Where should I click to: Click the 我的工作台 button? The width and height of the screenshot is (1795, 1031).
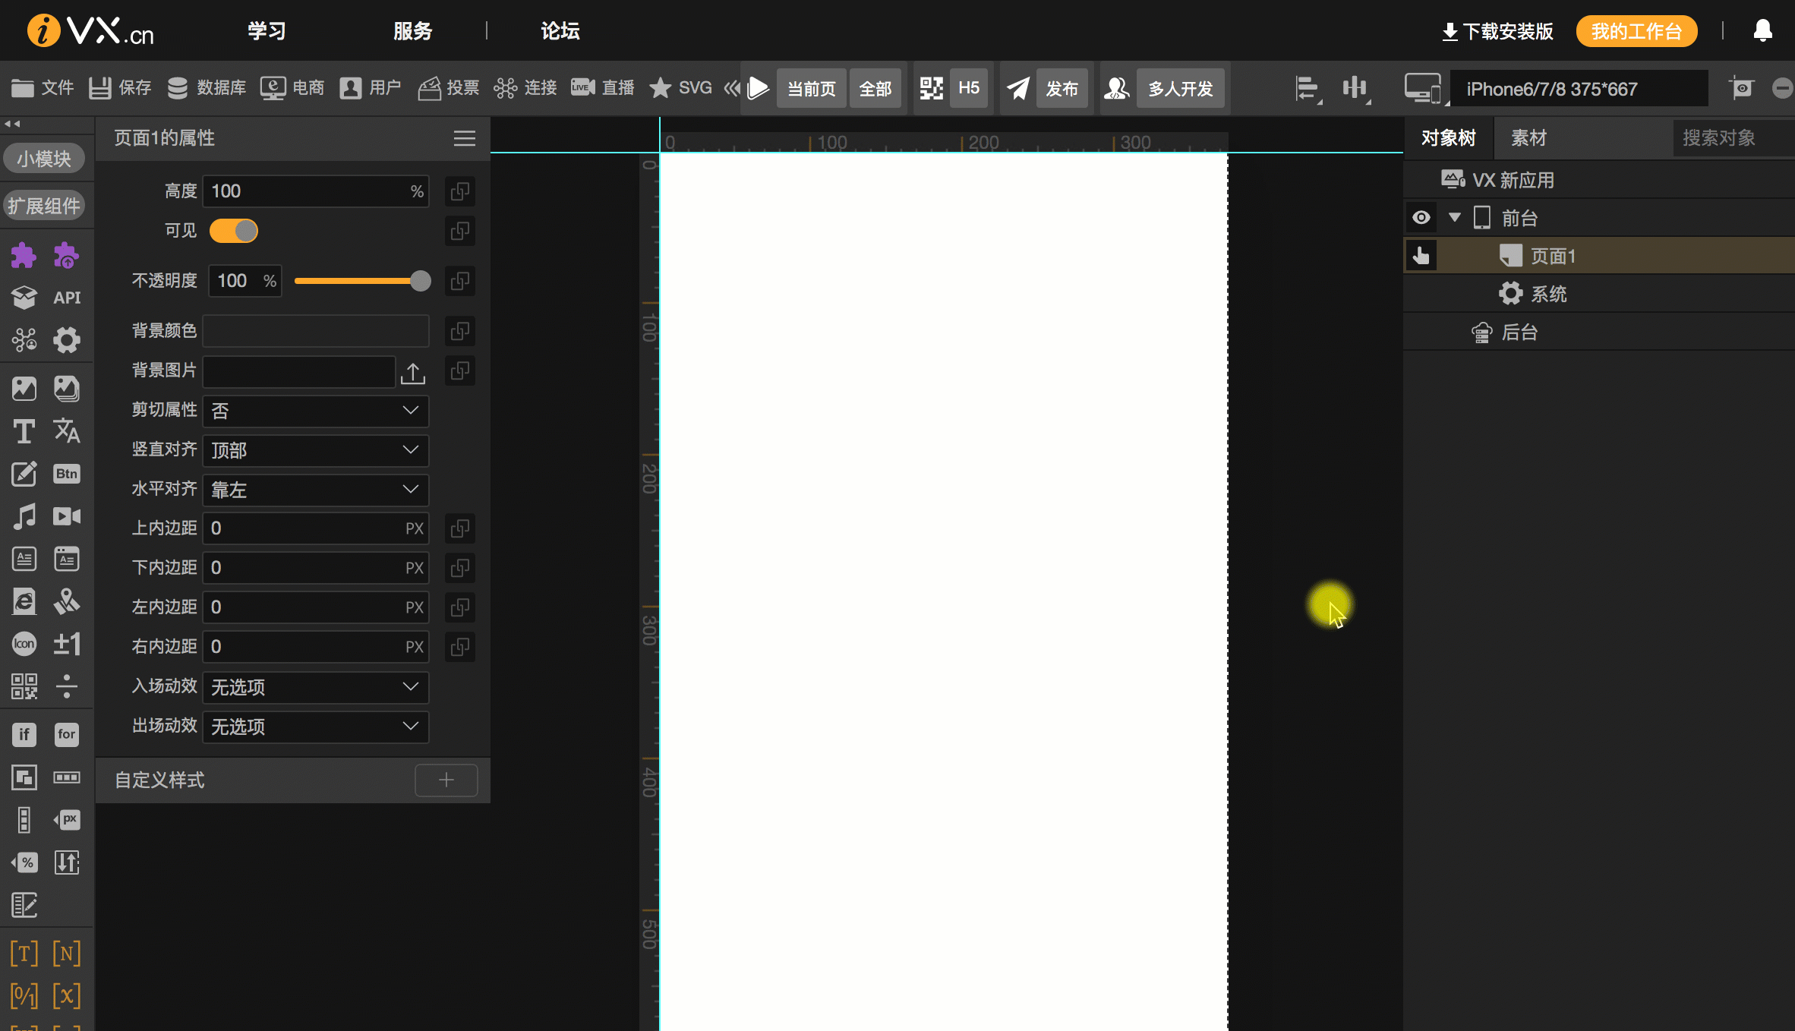(x=1636, y=31)
